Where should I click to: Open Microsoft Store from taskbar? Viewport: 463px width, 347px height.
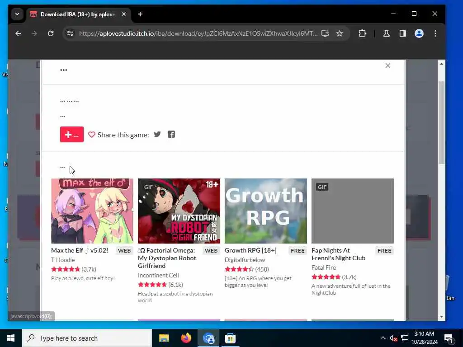pyautogui.click(x=230, y=338)
